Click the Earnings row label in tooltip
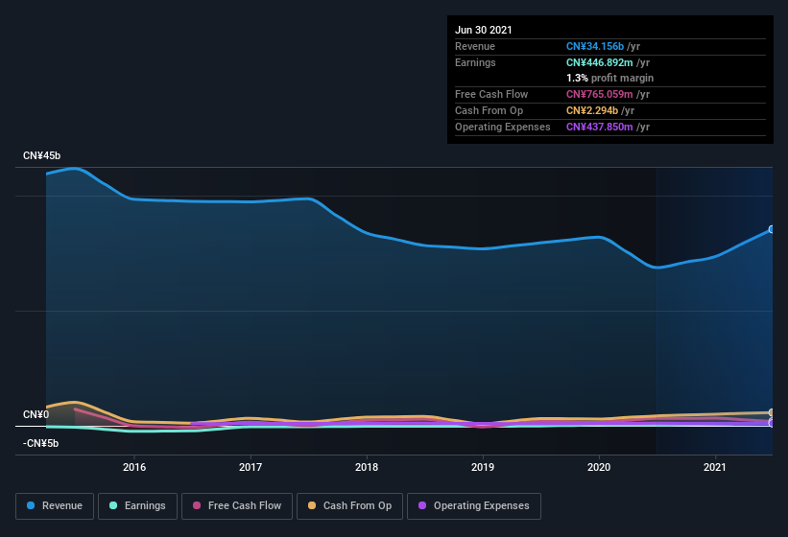788x537 pixels. pos(475,62)
